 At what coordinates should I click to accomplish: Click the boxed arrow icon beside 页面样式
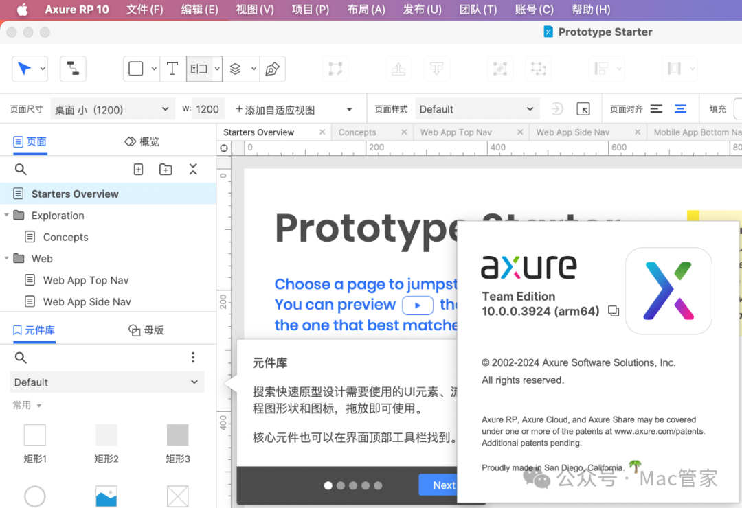[583, 109]
